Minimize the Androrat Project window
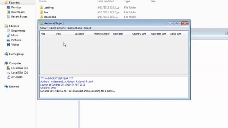Screen dimensions: 228x128 [x=170, y=23]
